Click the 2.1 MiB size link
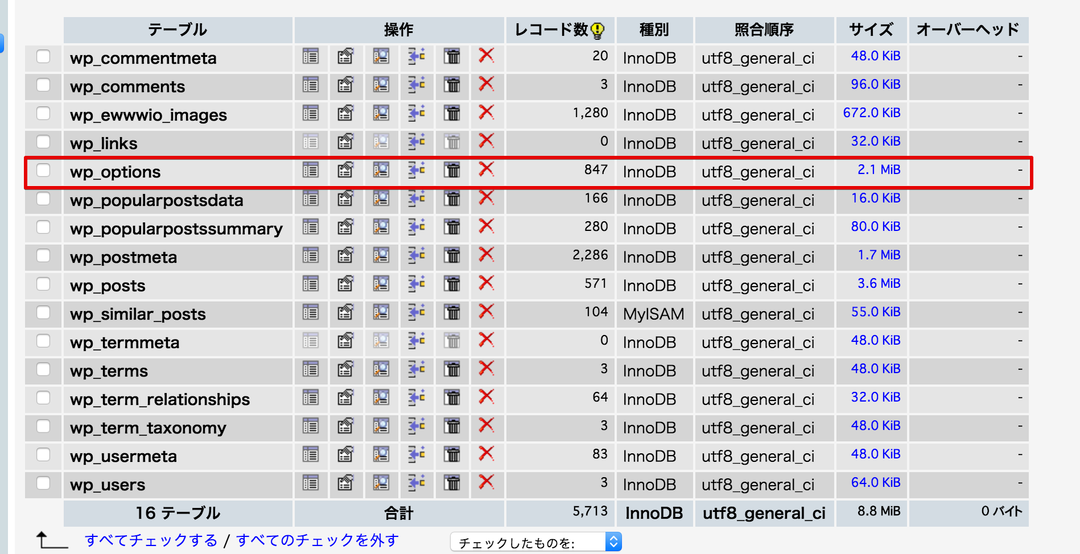Screen dimensions: 1080x554 pyautogui.click(x=879, y=169)
